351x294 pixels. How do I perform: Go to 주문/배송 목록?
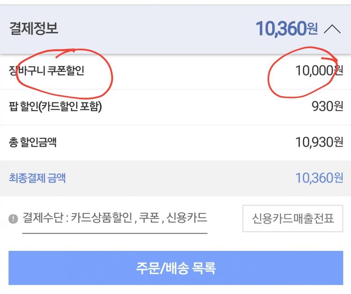(x=176, y=268)
